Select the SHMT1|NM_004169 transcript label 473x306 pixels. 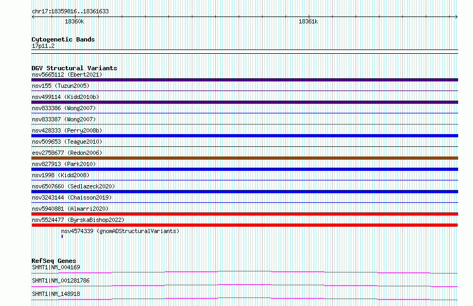56,267
